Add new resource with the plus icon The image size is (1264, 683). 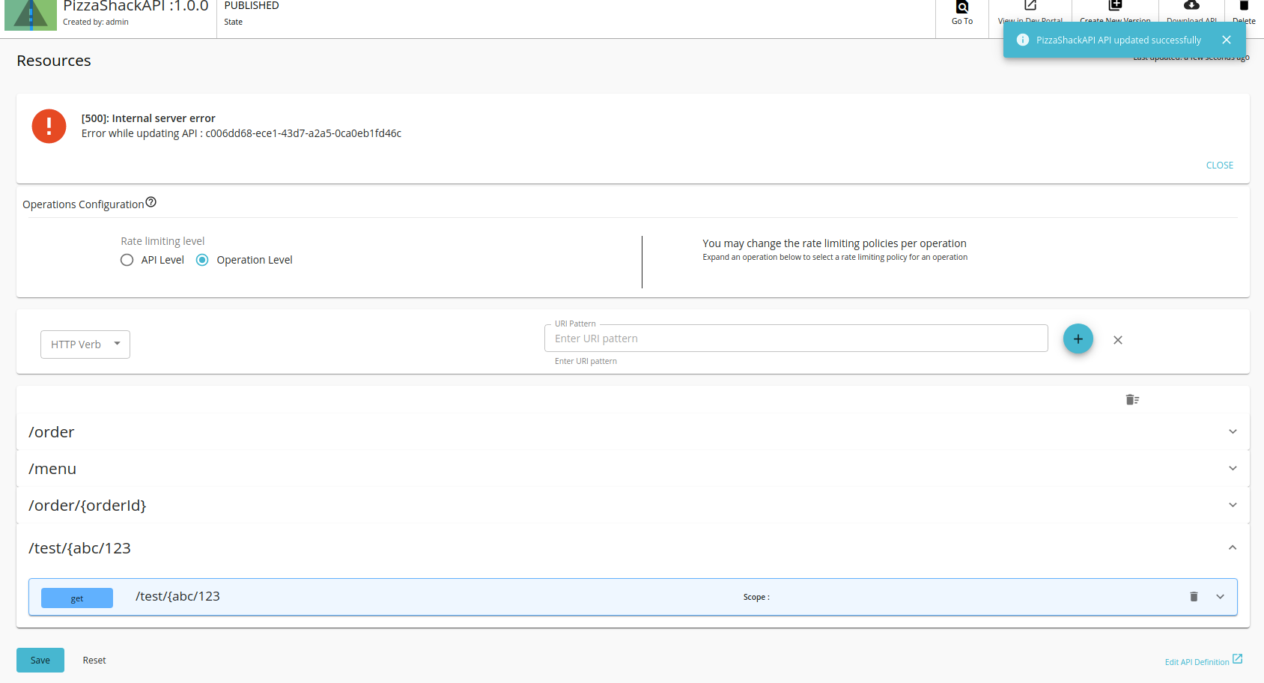point(1078,339)
